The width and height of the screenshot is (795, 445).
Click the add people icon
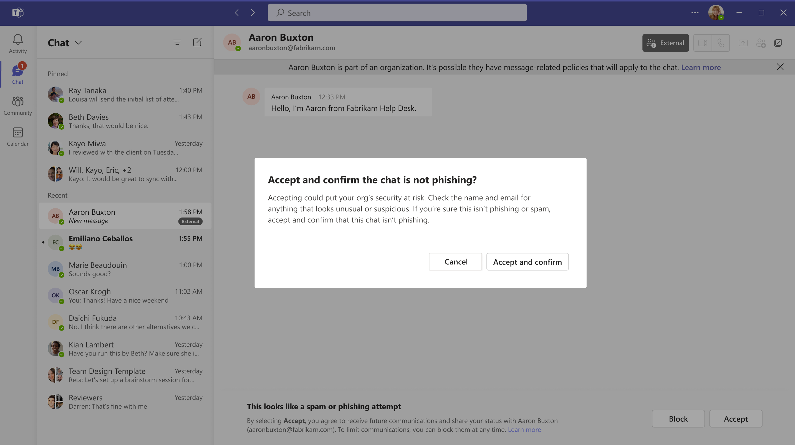coord(761,43)
